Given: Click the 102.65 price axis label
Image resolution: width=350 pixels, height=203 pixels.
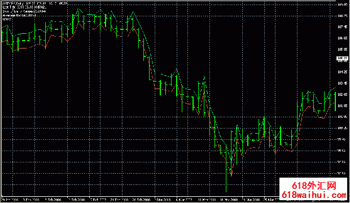Looking at the screenshot, I should click(x=343, y=95).
